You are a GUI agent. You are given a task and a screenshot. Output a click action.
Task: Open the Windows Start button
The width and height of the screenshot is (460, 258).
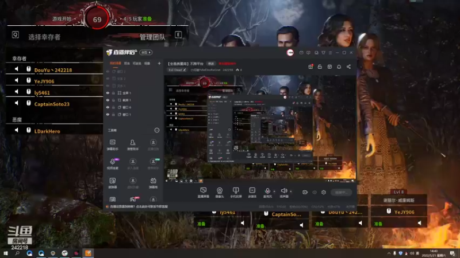tap(5, 253)
